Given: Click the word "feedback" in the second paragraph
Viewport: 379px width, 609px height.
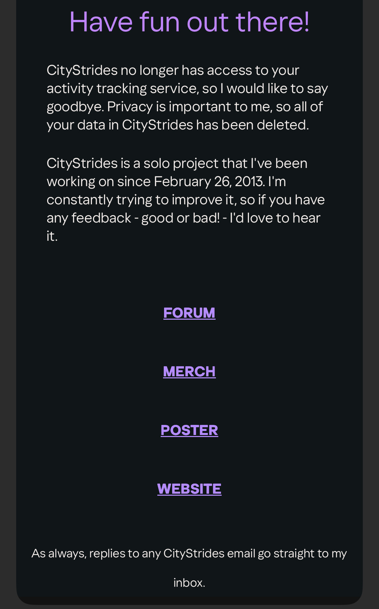Looking at the screenshot, I should 101,218.
